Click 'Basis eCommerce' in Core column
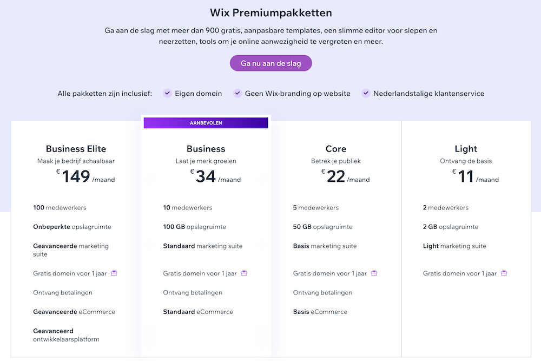 (320, 312)
